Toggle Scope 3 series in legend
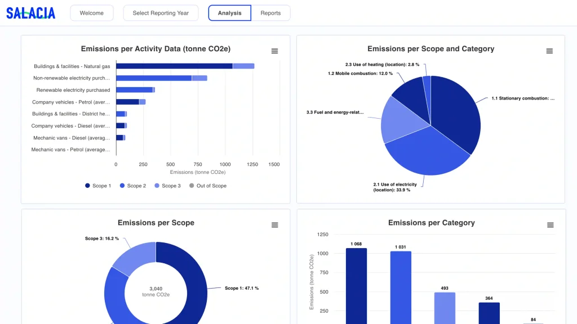577x324 pixels. (167, 186)
